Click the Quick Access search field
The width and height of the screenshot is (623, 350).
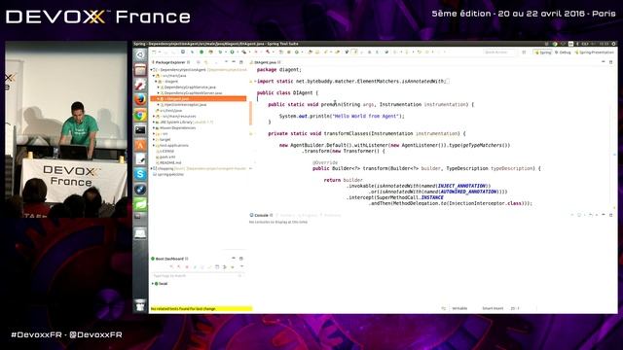pos(498,52)
